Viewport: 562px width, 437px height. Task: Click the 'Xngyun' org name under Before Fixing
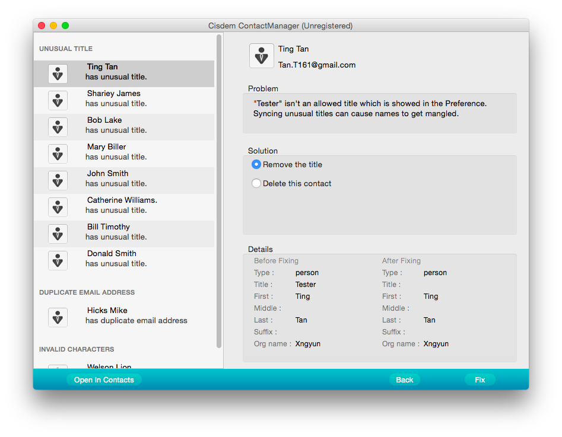point(308,344)
